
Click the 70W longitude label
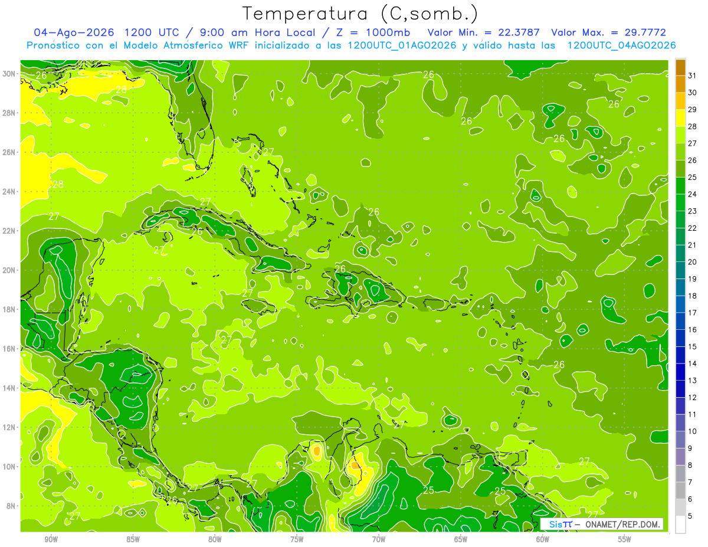[x=379, y=539]
